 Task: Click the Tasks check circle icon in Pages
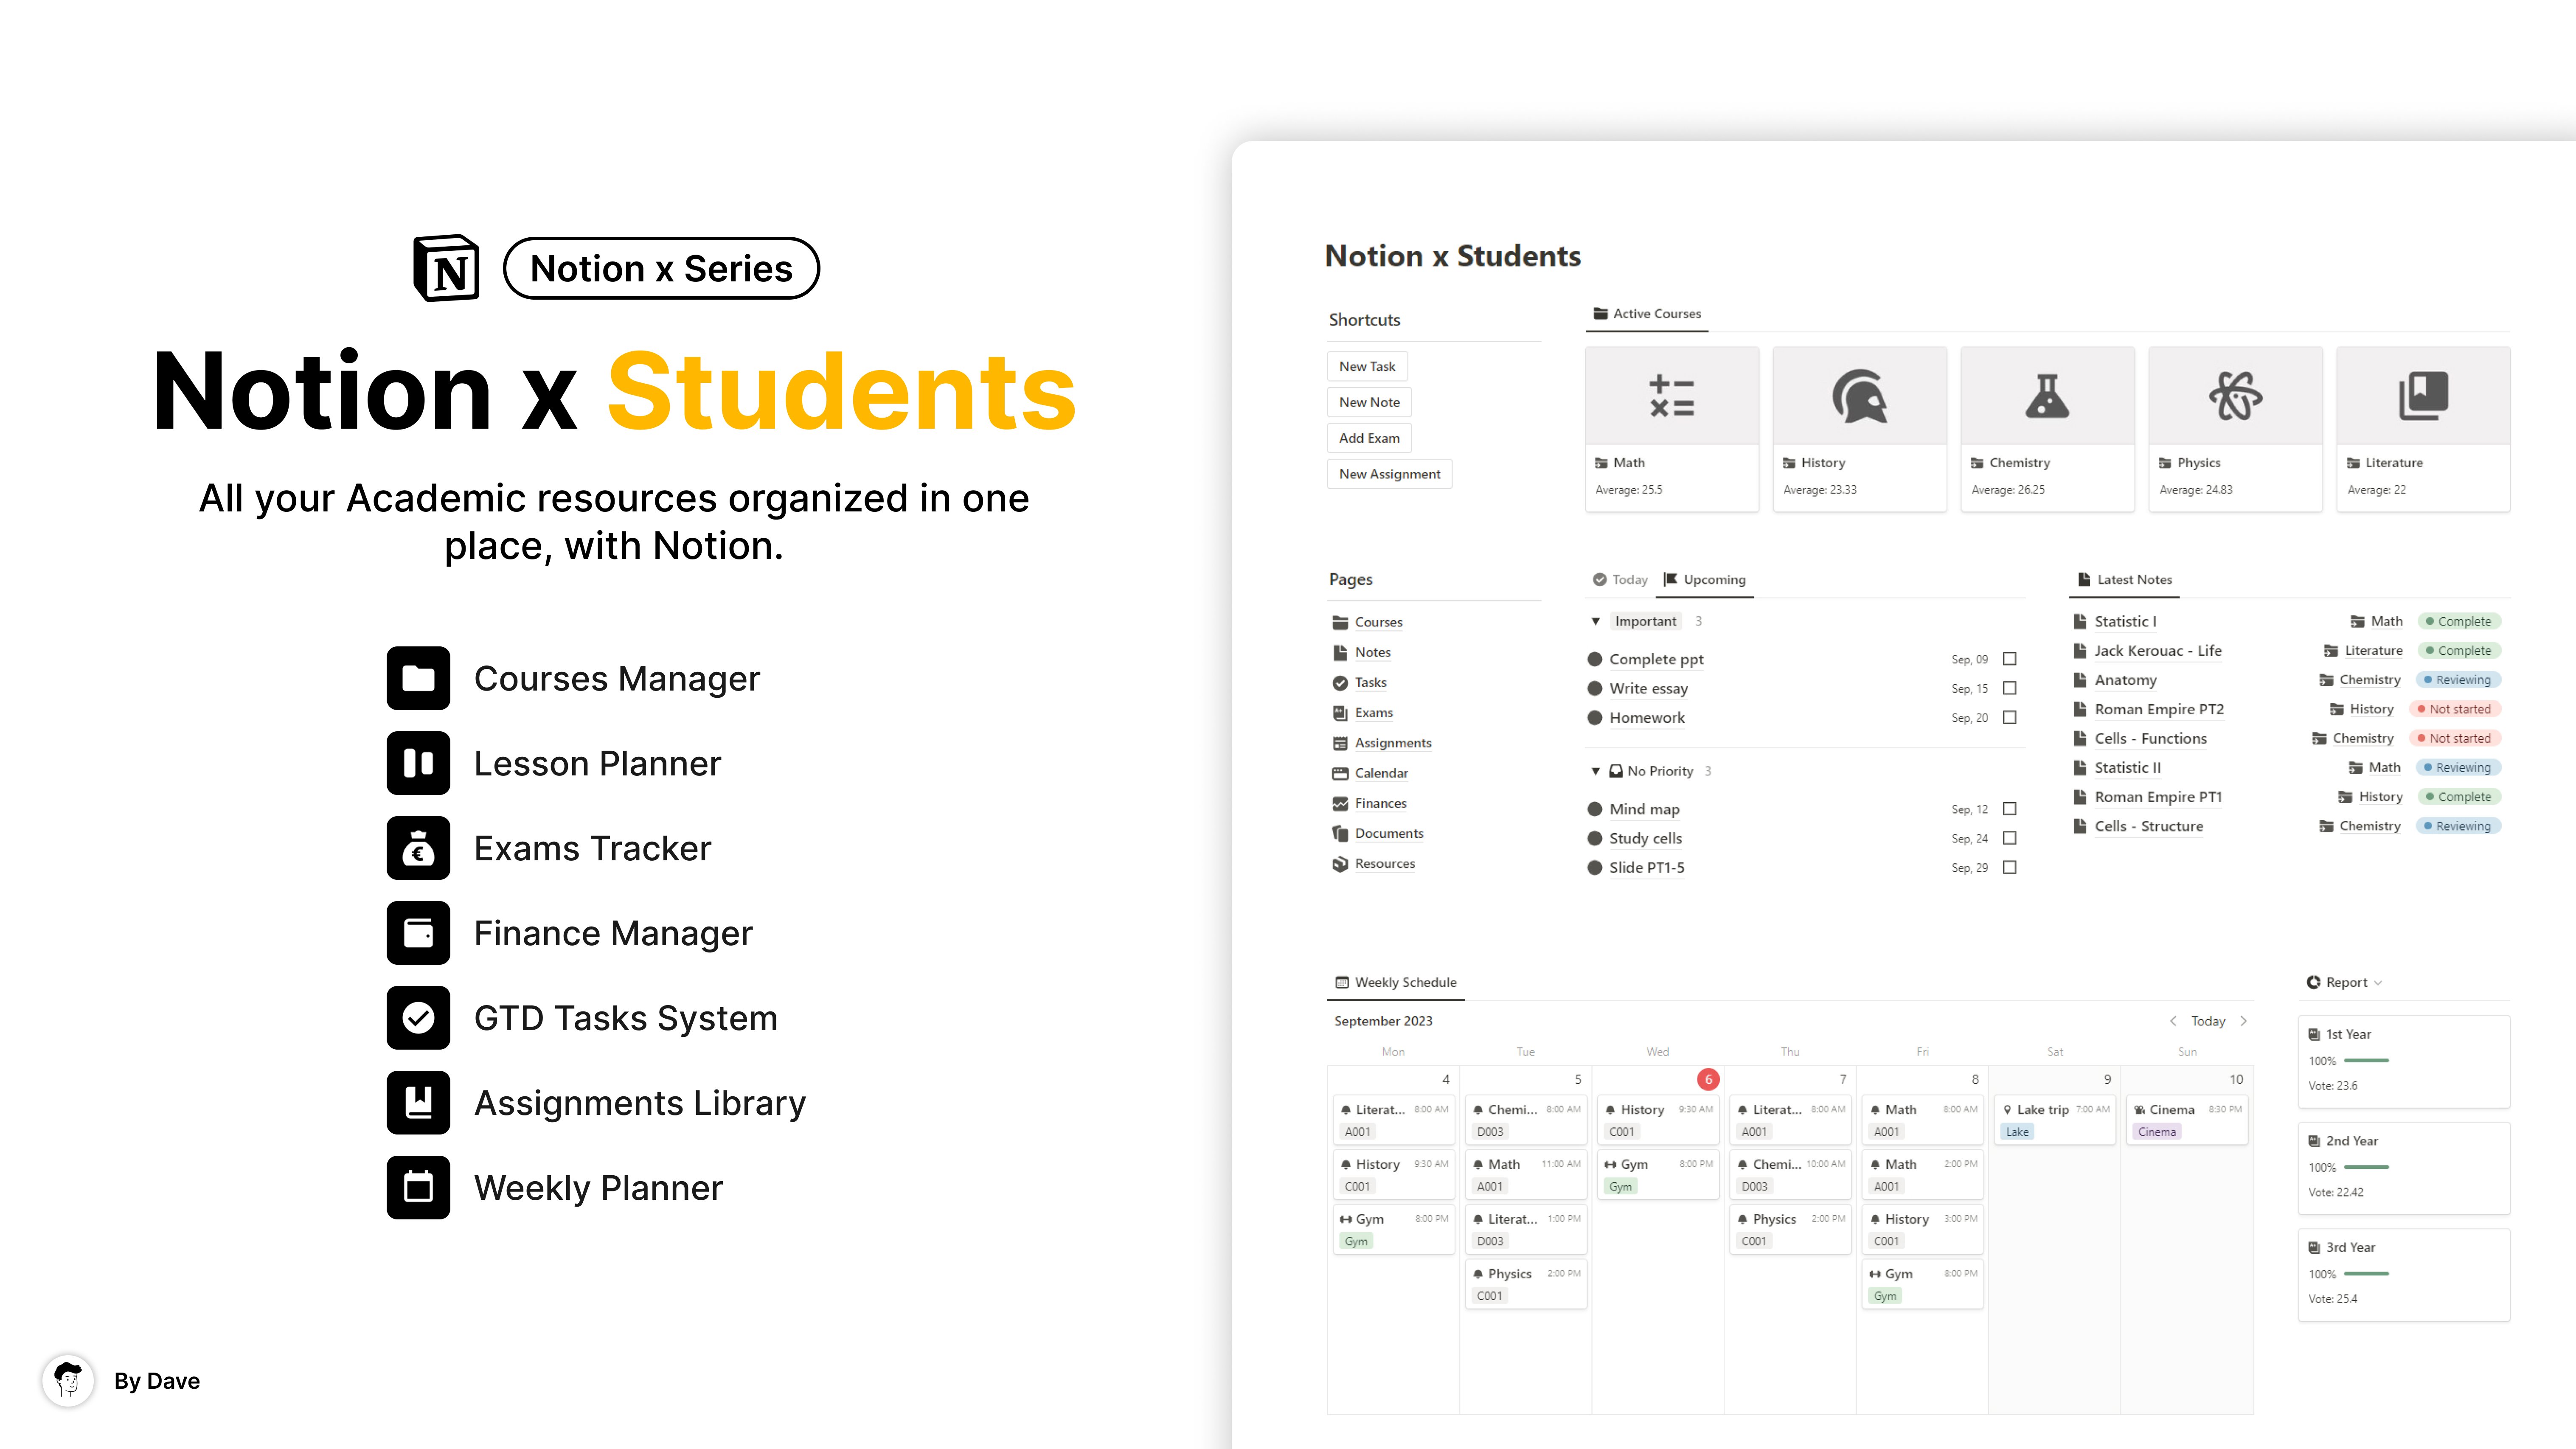coord(1340,682)
